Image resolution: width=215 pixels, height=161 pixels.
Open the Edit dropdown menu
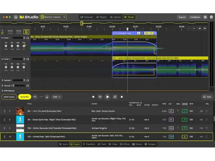click(56, 97)
